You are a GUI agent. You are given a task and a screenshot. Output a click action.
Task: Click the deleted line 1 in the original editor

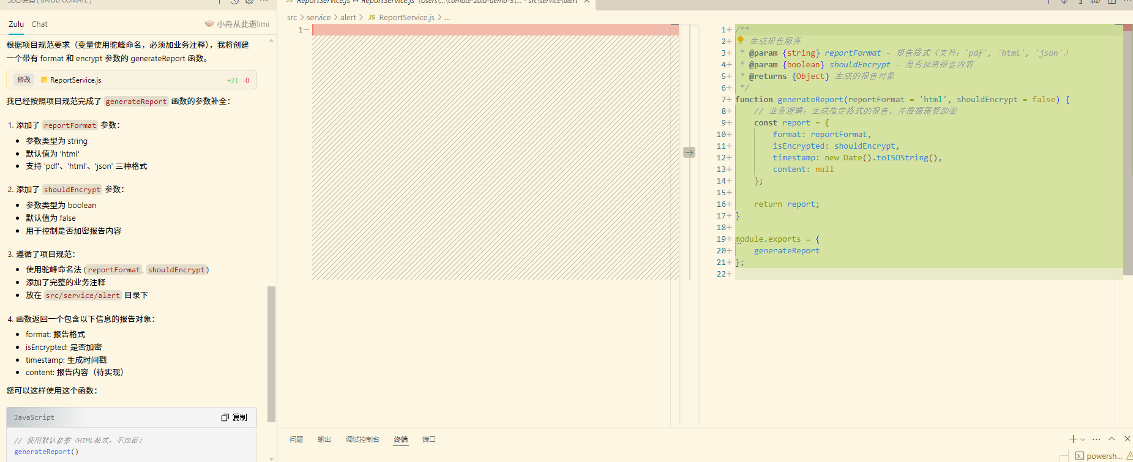[x=495, y=29]
